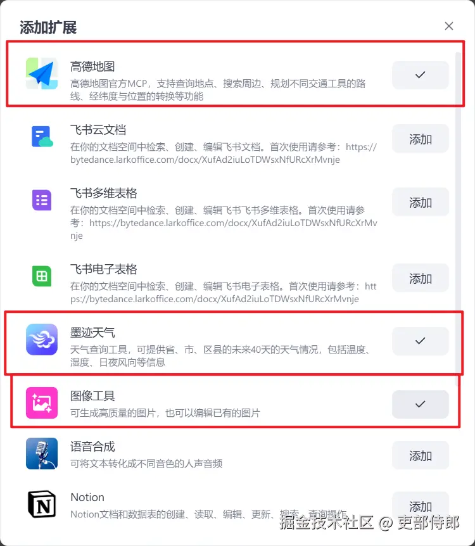The height and width of the screenshot is (546, 475).
Task: Add the 飞书电子表格 extension
Action: pyautogui.click(x=421, y=278)
